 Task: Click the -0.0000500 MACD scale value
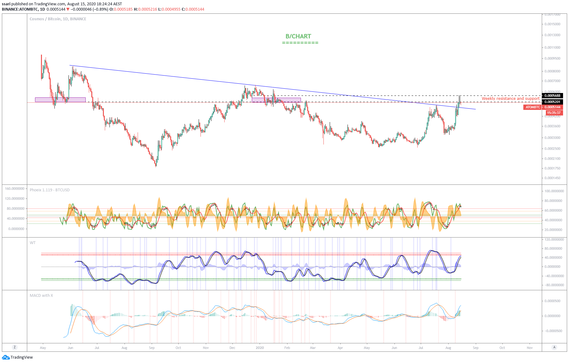(x=553, y=331)
